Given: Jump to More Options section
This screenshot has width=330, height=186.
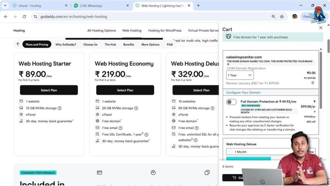Looking at the screenshot, I should coord(150,44).
